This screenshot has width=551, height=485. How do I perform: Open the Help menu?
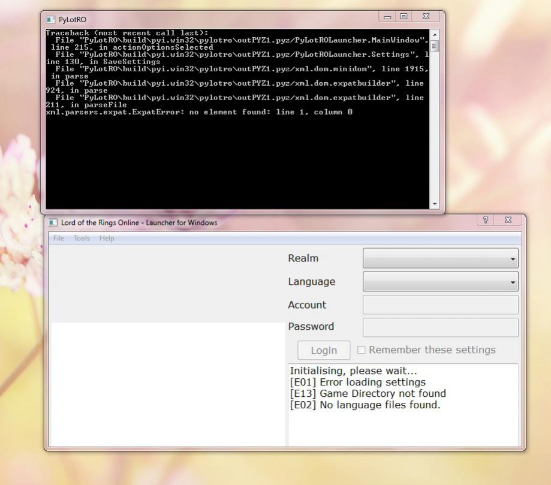pyautogui.click(x=107, y=239)
